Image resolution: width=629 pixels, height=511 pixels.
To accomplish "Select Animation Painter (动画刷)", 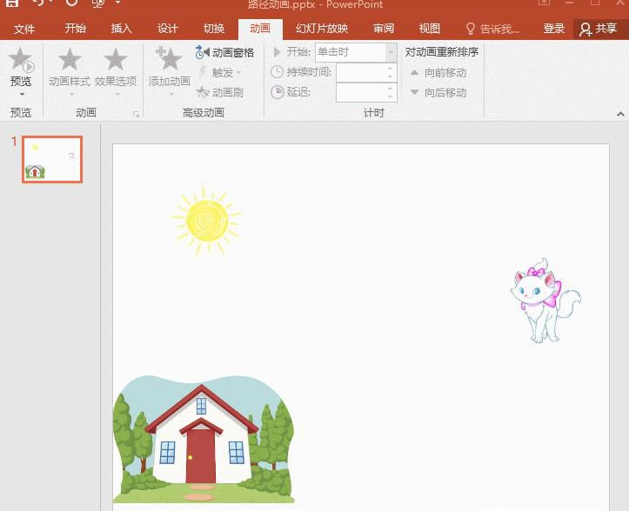I will (x=220, y=93).
